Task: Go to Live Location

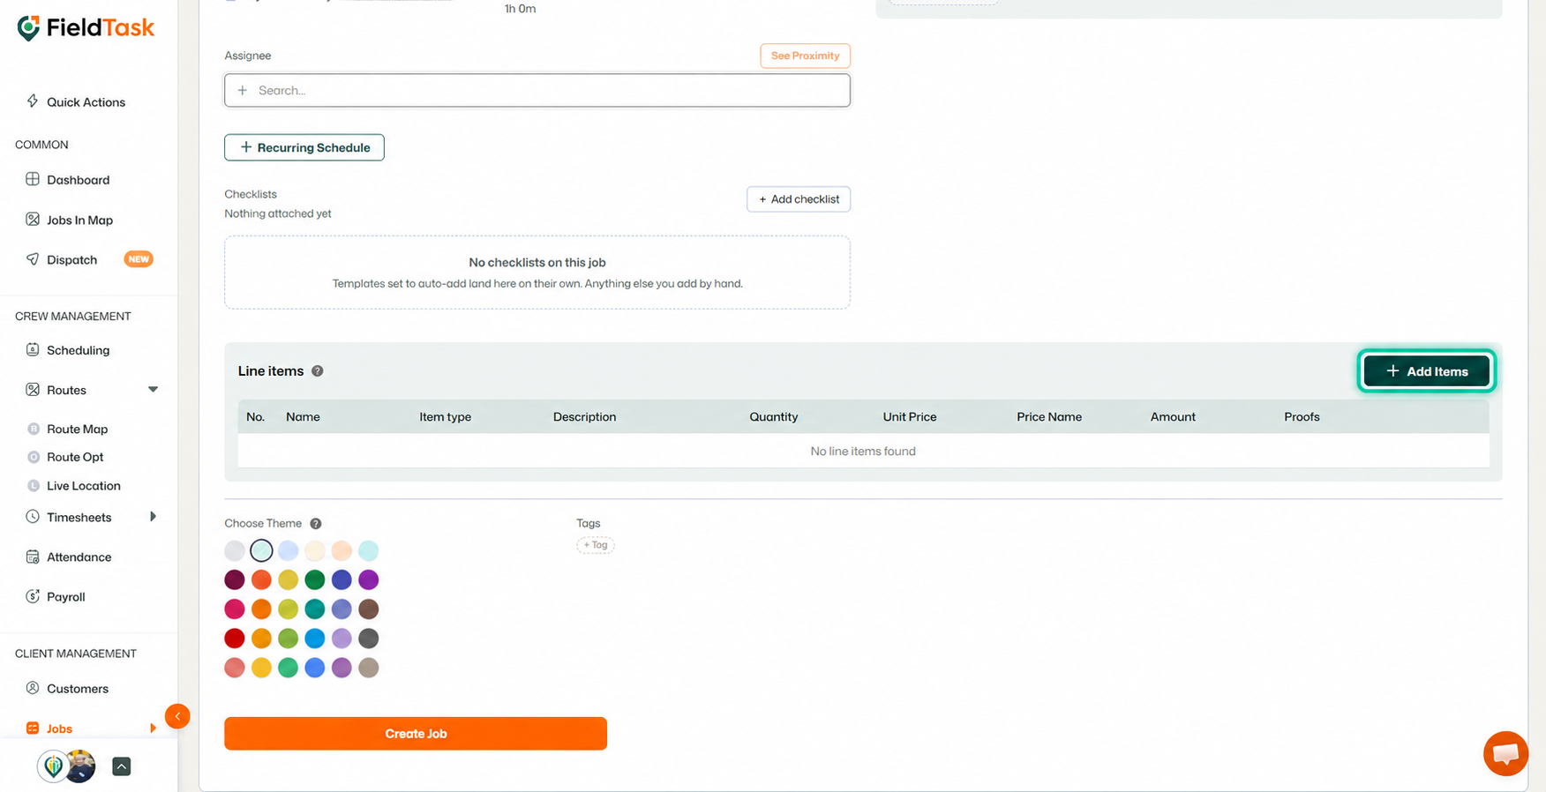Action: [x=83, y=486]
